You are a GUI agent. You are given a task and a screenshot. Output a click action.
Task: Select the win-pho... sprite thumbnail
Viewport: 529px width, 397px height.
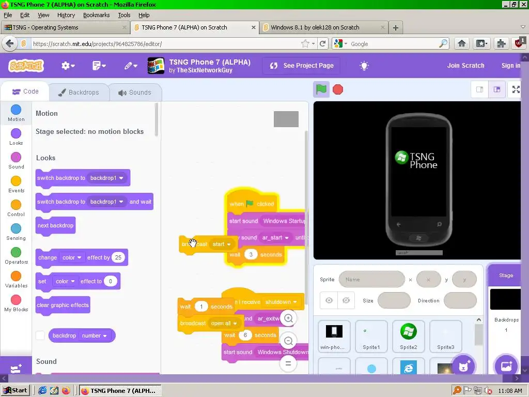pyautogui.click(x=334, y=336)
